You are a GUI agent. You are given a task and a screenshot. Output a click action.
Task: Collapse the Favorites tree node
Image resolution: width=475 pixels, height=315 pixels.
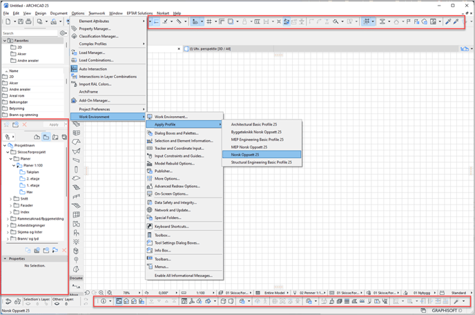click(5, 41)
